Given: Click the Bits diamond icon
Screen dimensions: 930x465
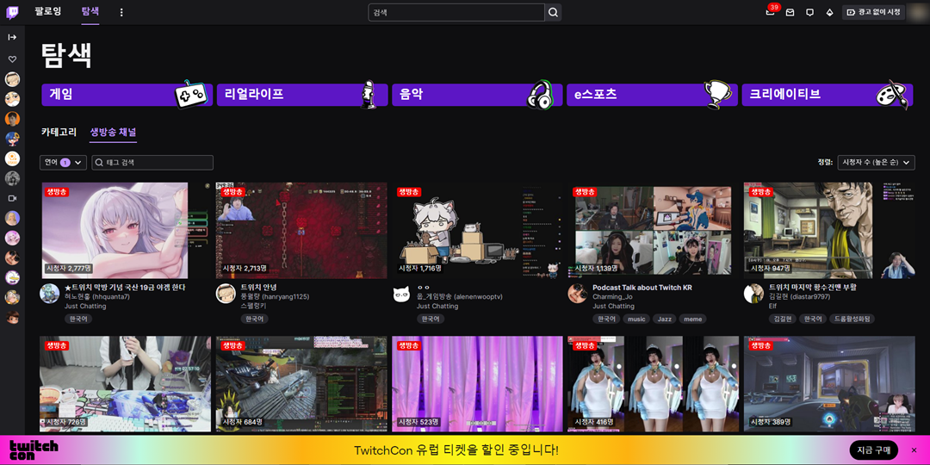Looking at the screenshot, I should (829, 12).
